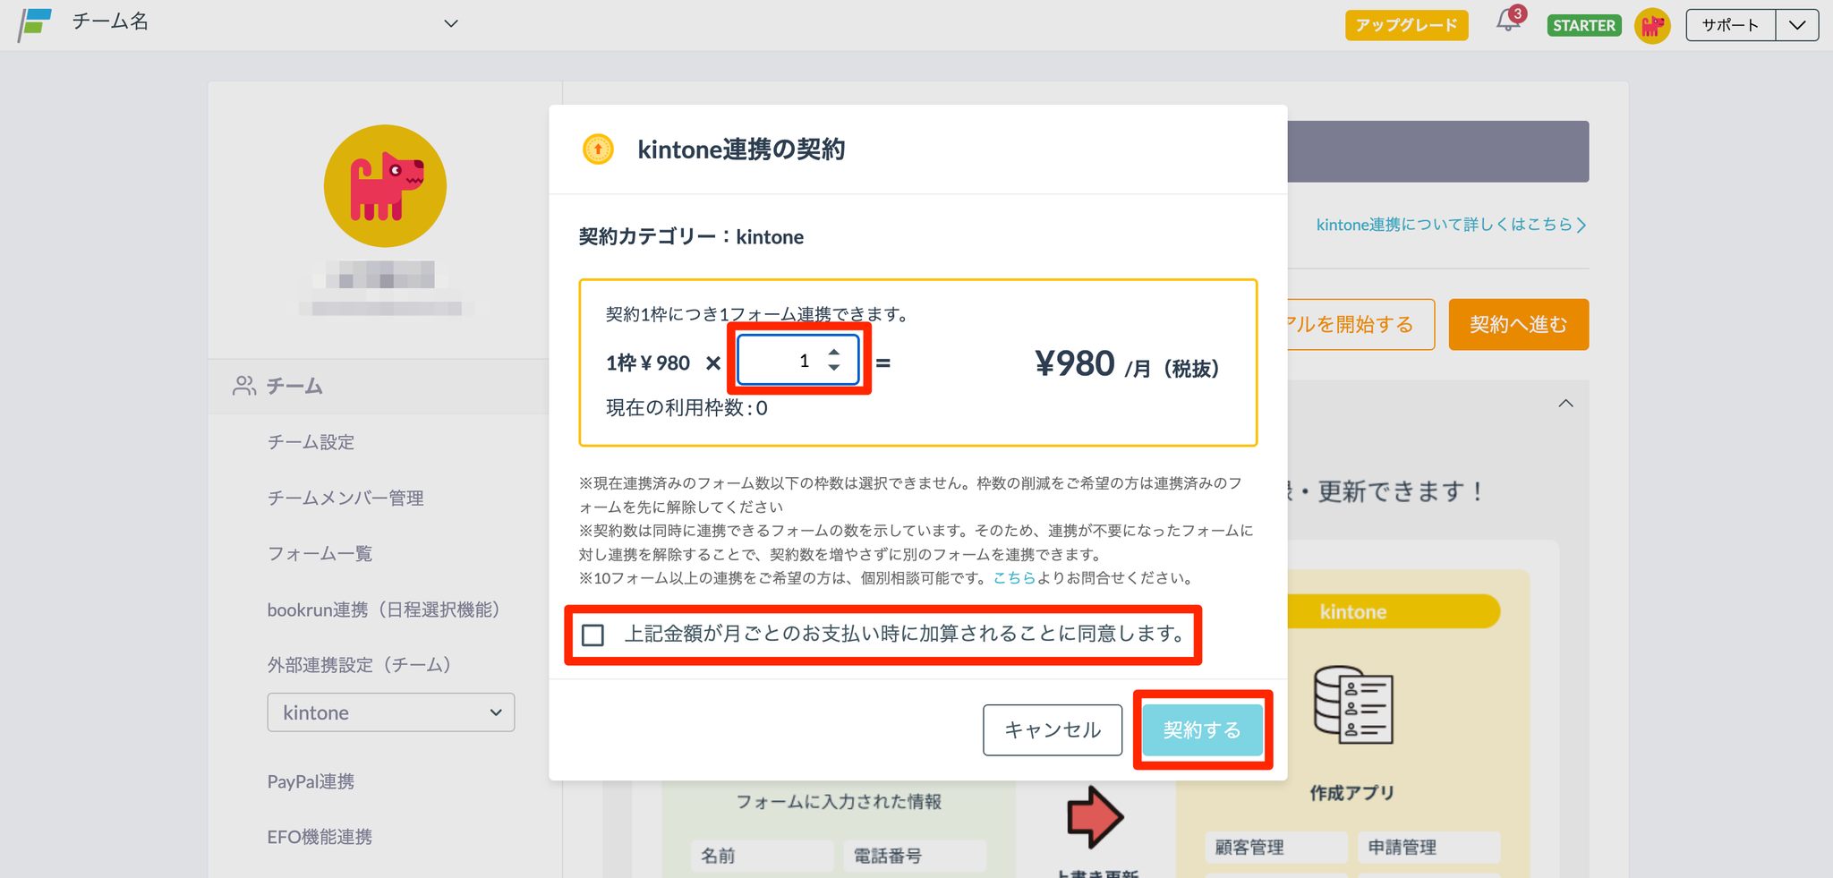1833x878 pixels.
Task: Focus the slot quantity input field
Action: click(x=798, y=360)
